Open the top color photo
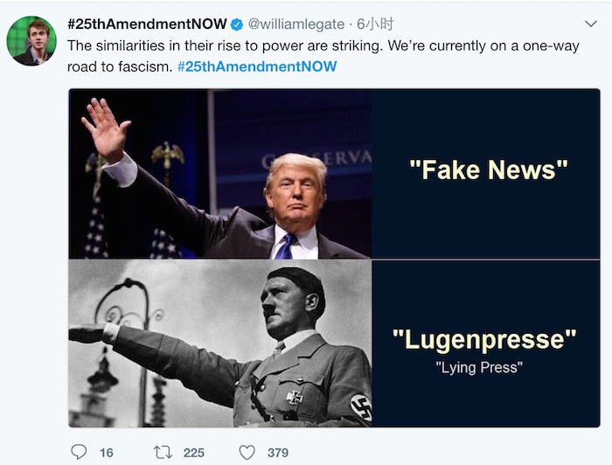The width and height of the screenshot is (612, 465). click(220, 173)
